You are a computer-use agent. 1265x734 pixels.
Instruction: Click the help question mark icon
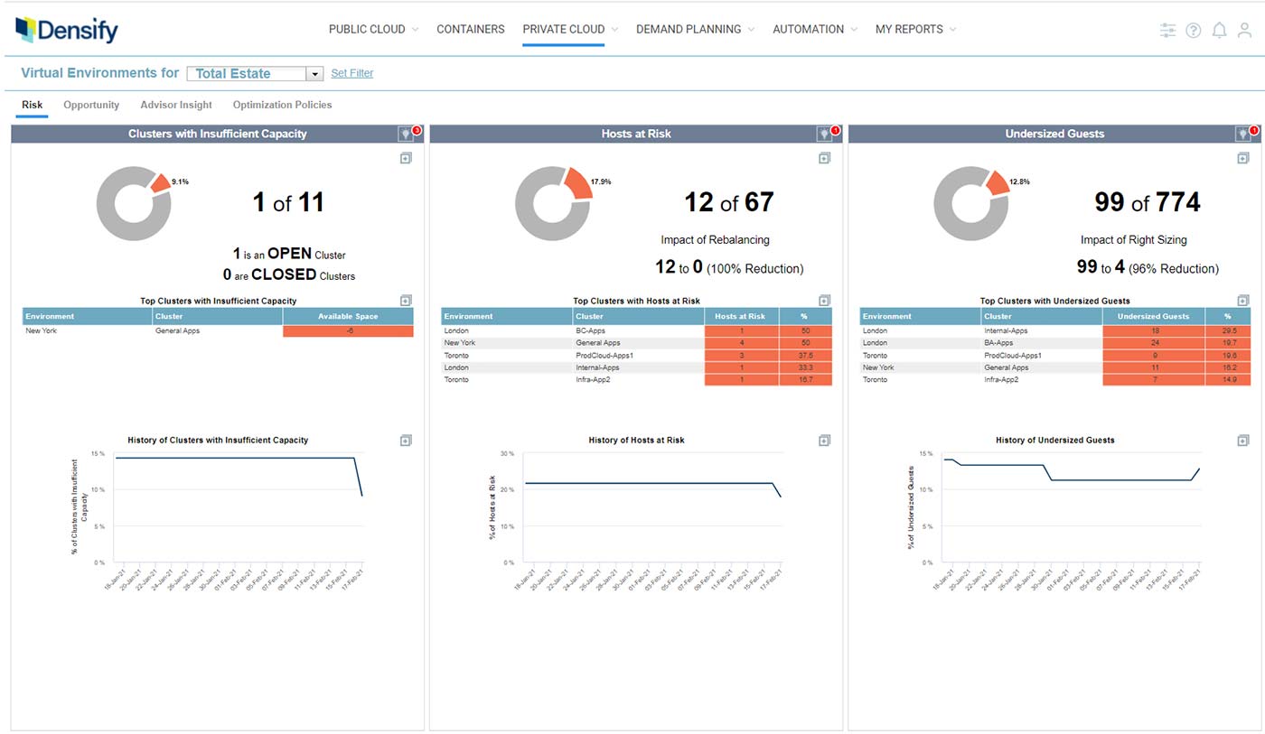[x=1194, y=30]
